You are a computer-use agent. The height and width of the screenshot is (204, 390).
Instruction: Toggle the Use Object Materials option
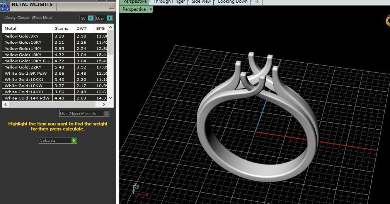[84, 113]
